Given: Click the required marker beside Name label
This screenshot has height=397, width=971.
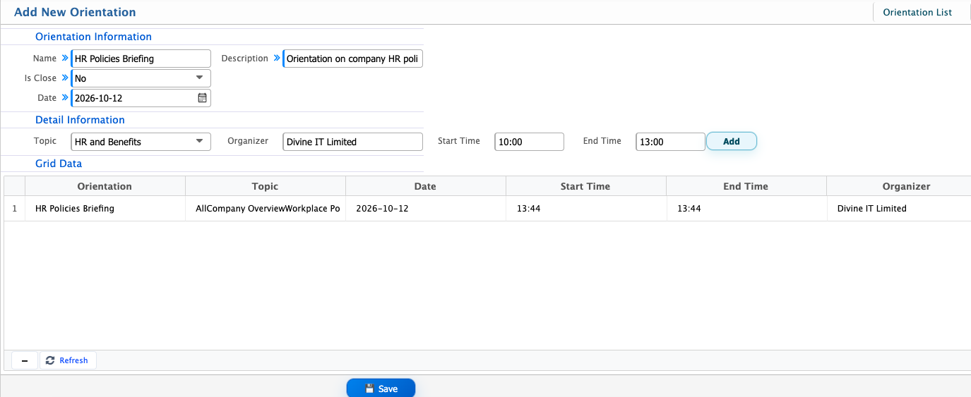Looking at the screenshot, I should (65, 59).
